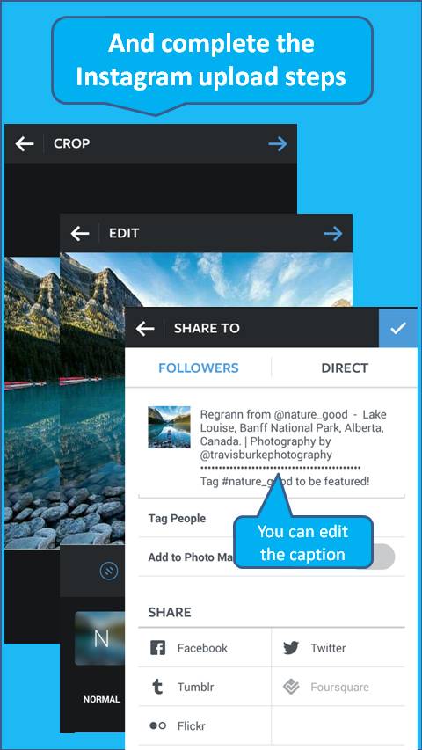
Task: Enable sharing to Facebook
Action: pyautogui.click(x=205, y=648)
